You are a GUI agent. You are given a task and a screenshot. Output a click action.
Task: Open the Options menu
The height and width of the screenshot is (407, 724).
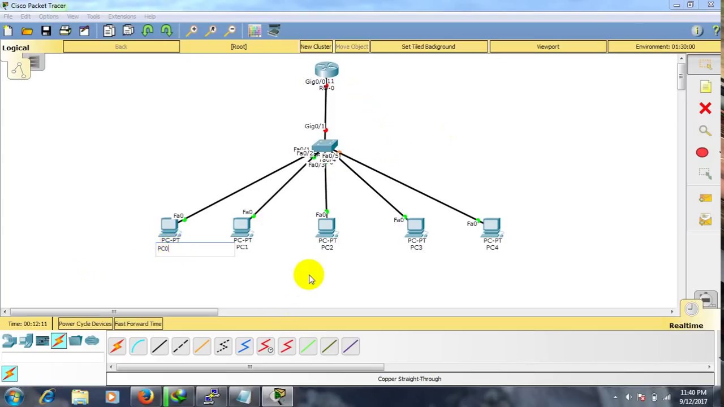click(x=49, y=16)
